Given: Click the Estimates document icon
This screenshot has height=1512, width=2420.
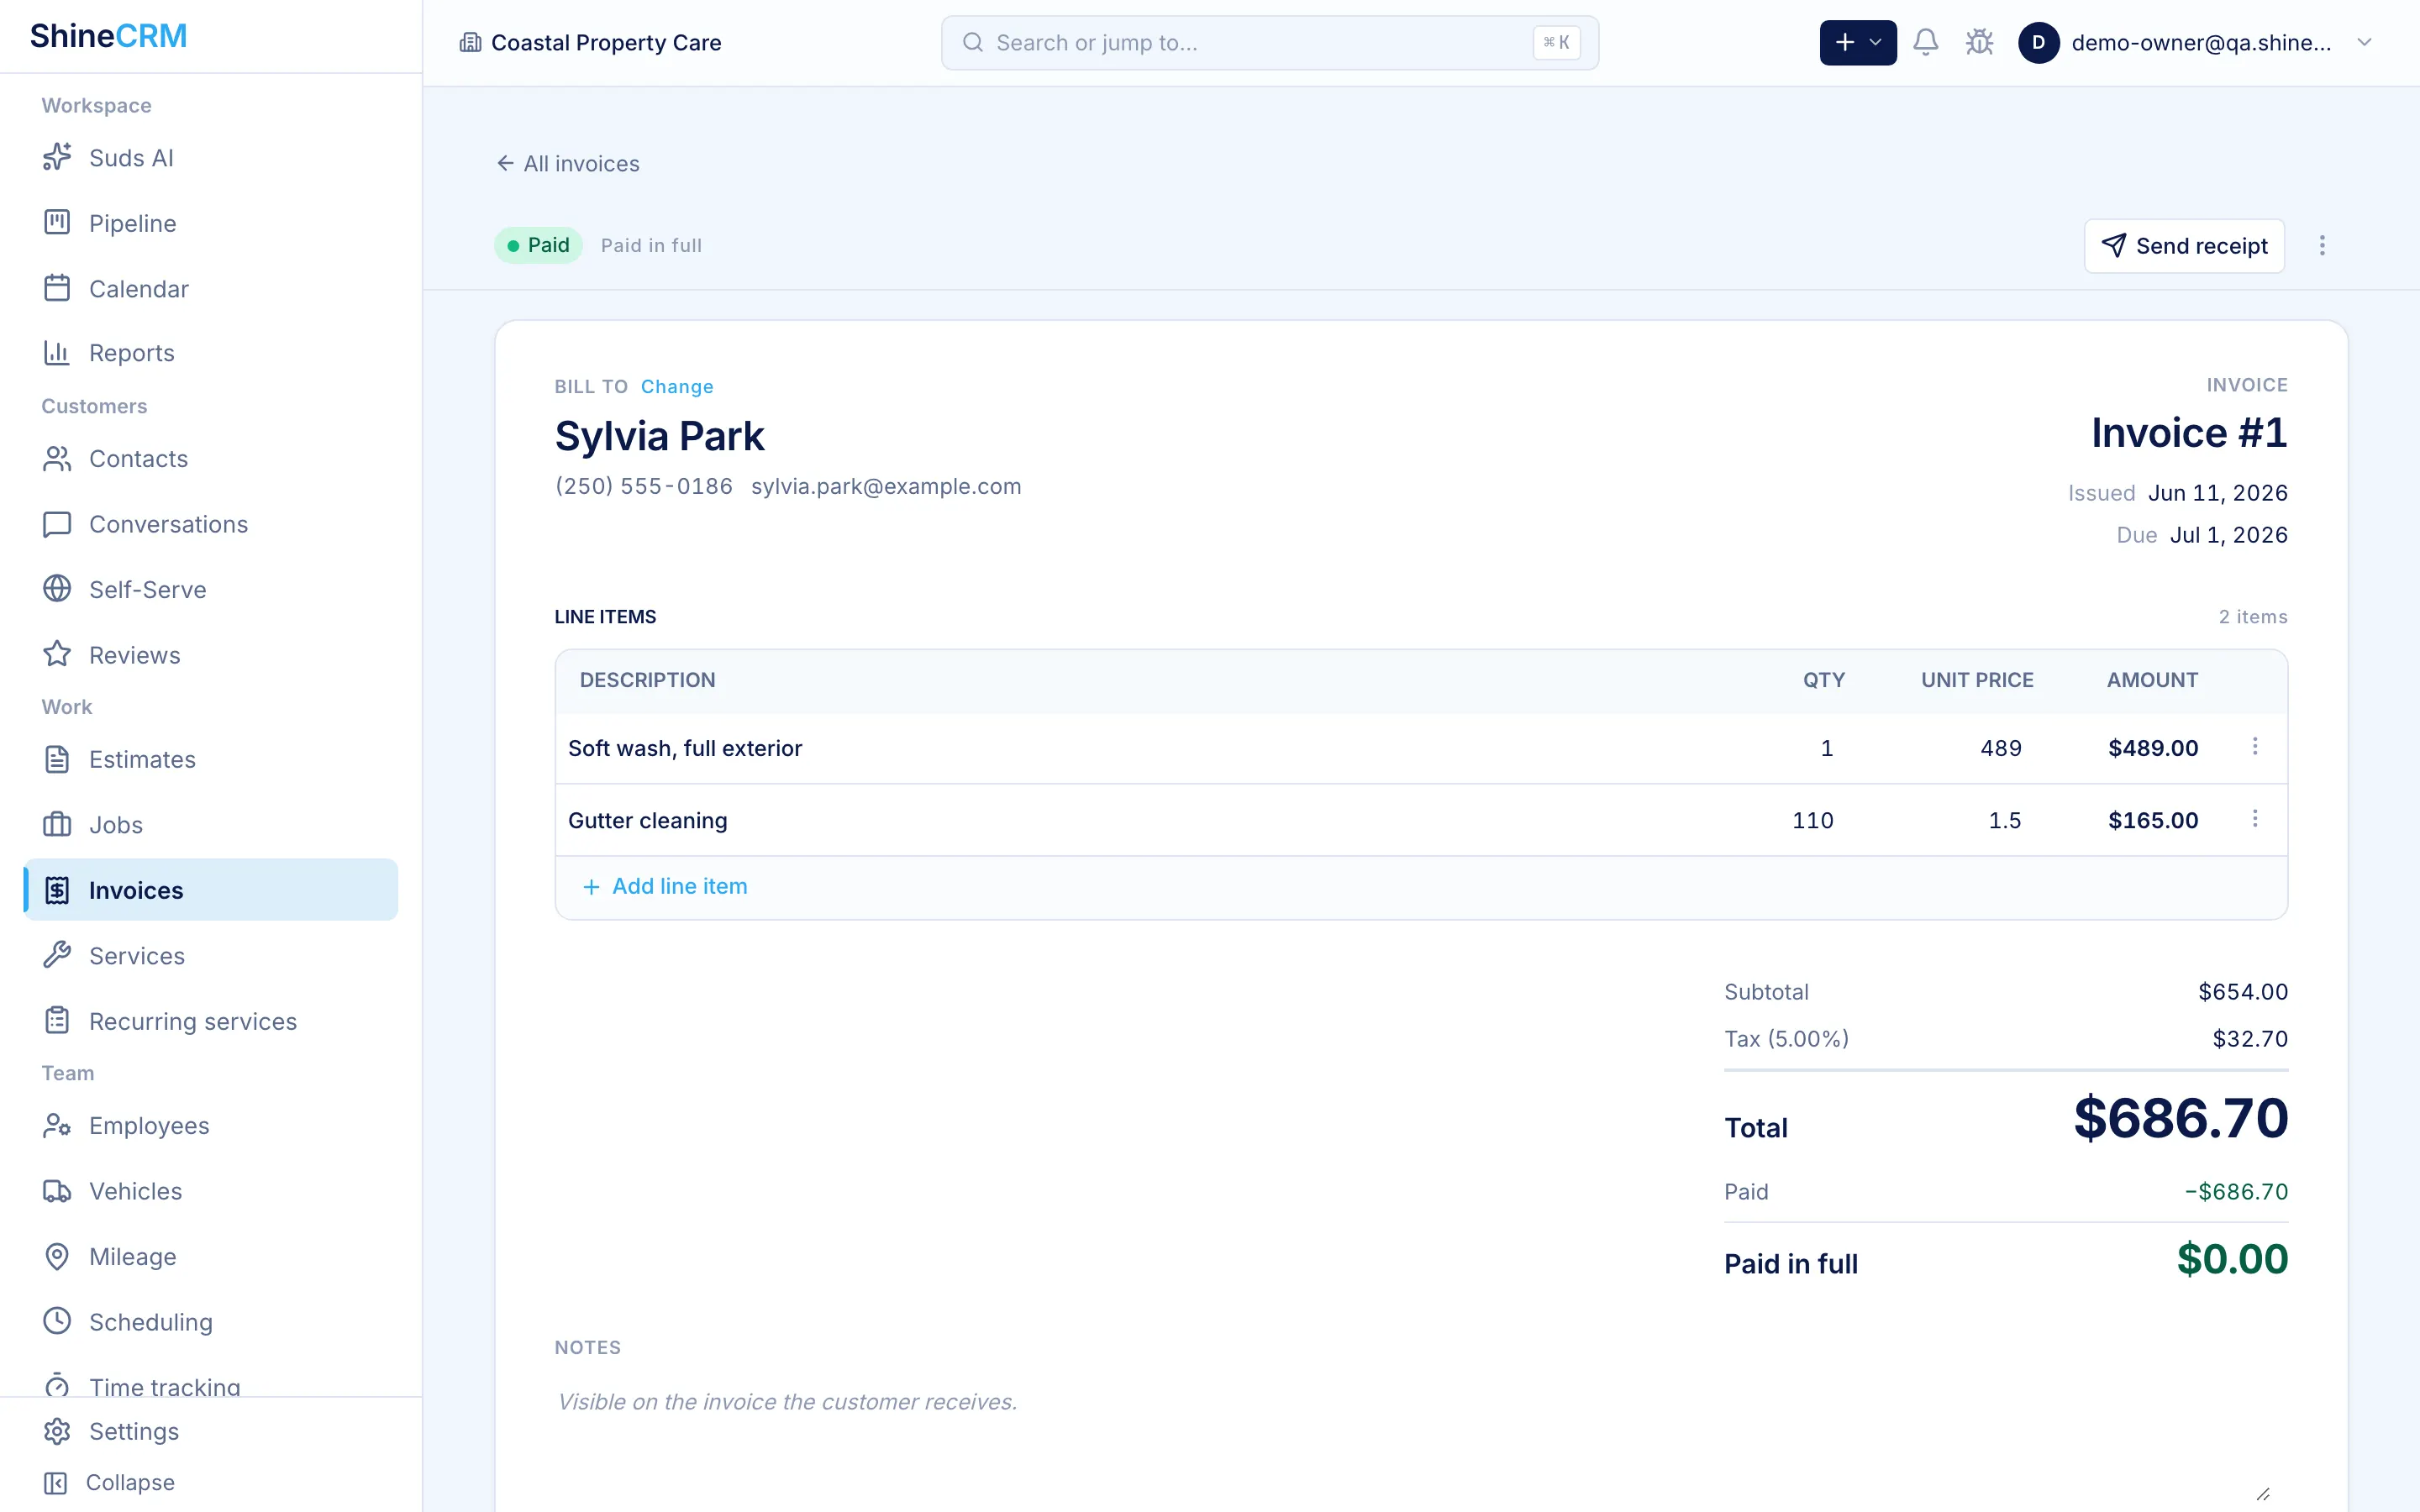Looking at the screenshot, I should pyautogui.click(x=57, y=759).
